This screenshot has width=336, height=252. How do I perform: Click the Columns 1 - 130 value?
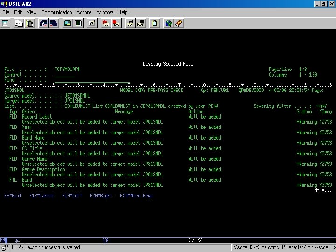(308, 75)
